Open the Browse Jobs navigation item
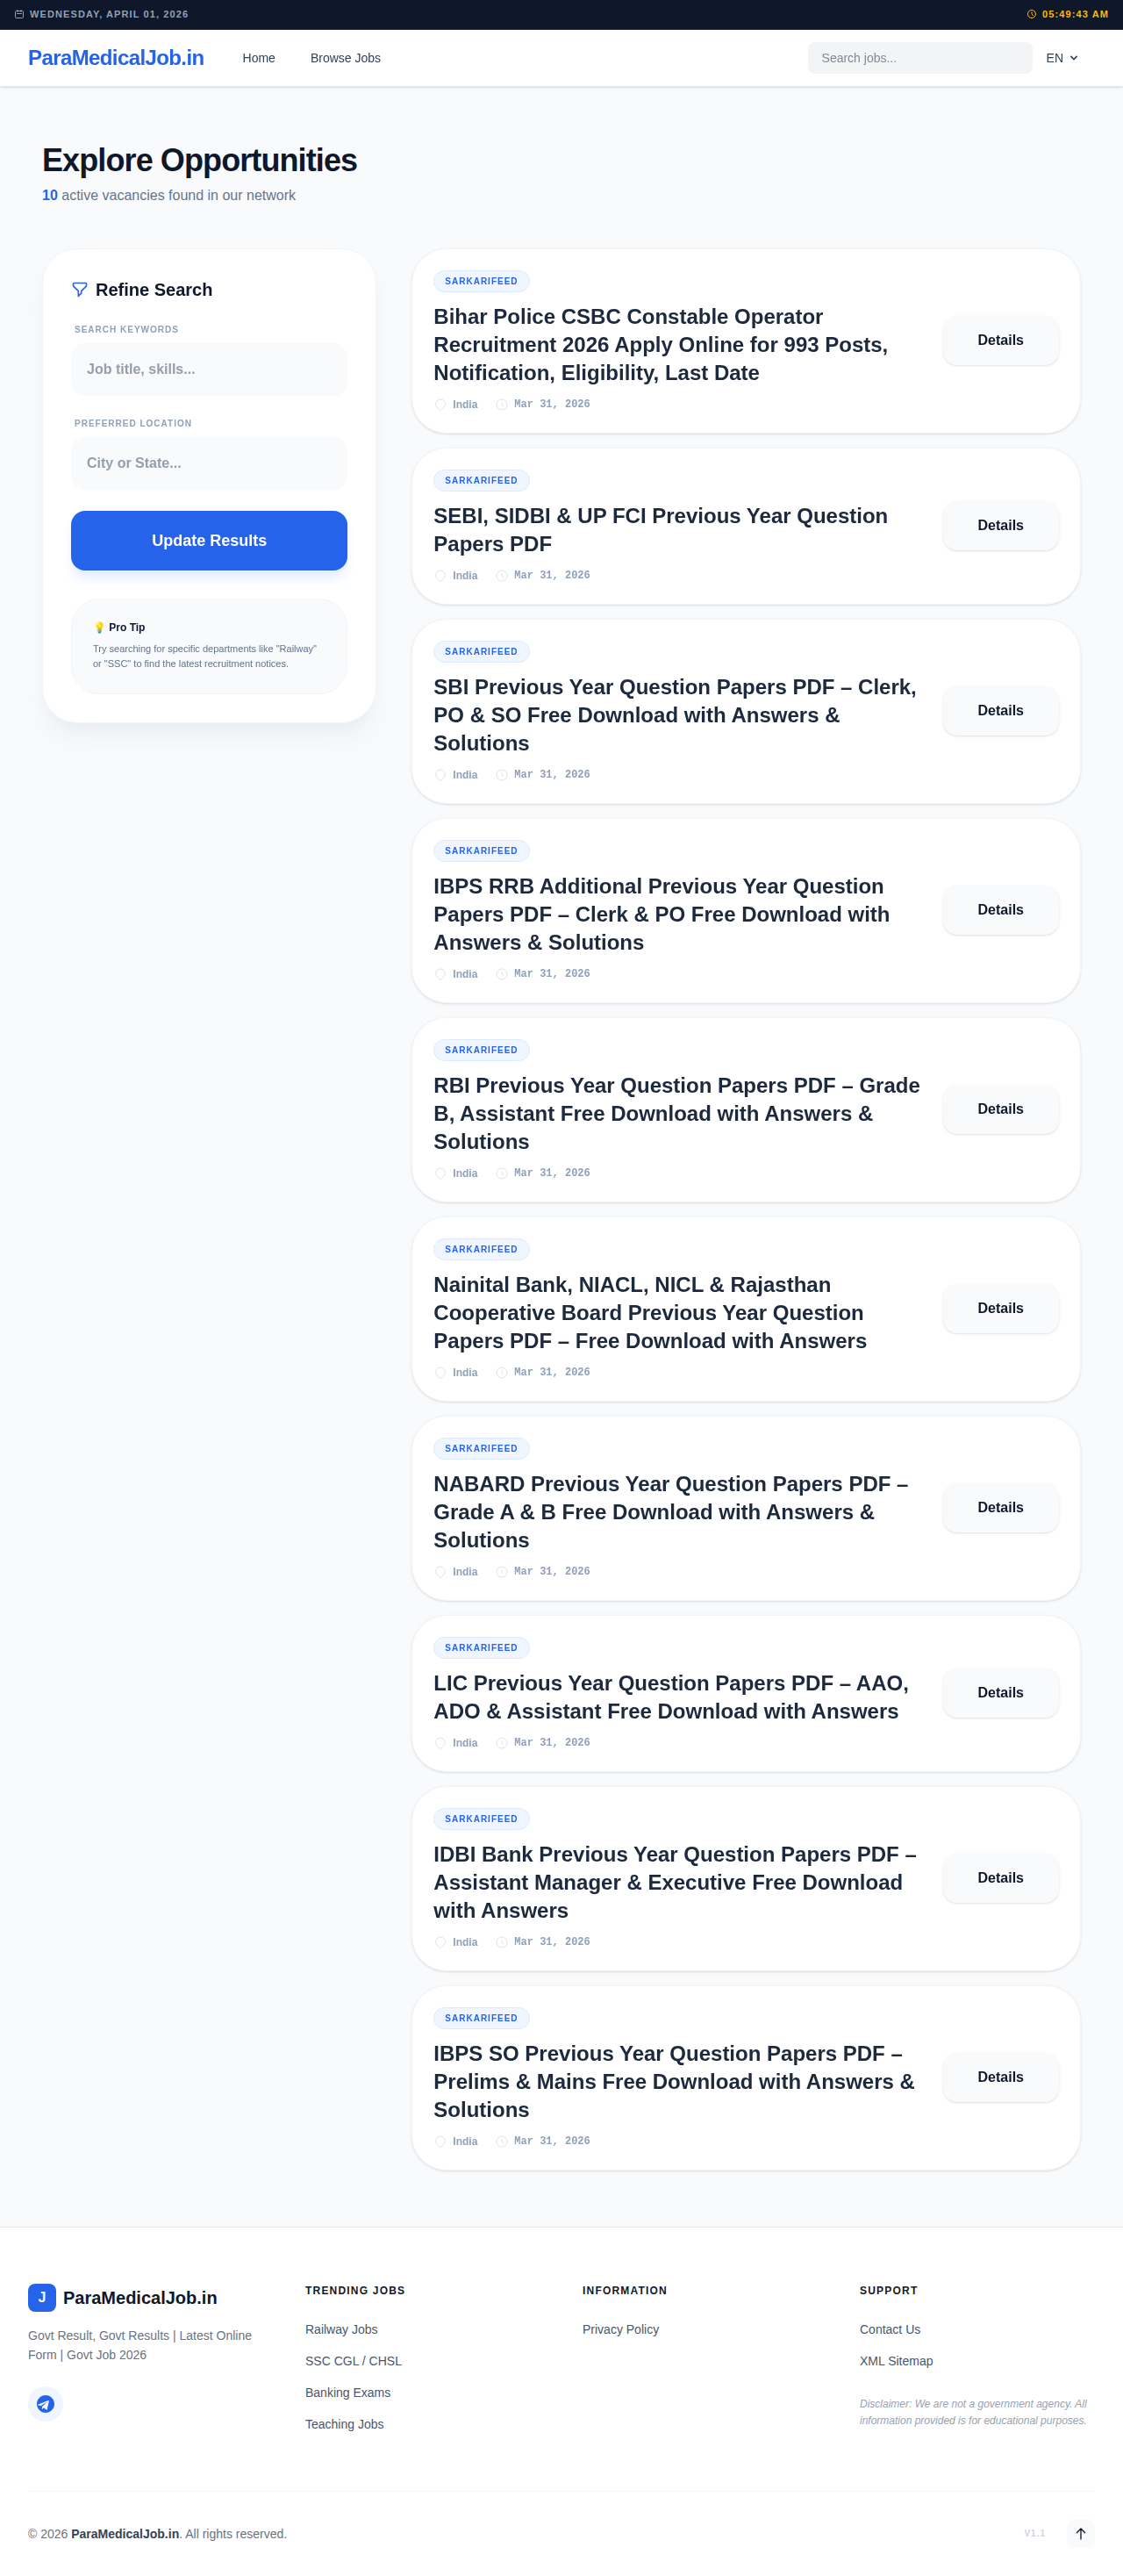 (344, 58)
